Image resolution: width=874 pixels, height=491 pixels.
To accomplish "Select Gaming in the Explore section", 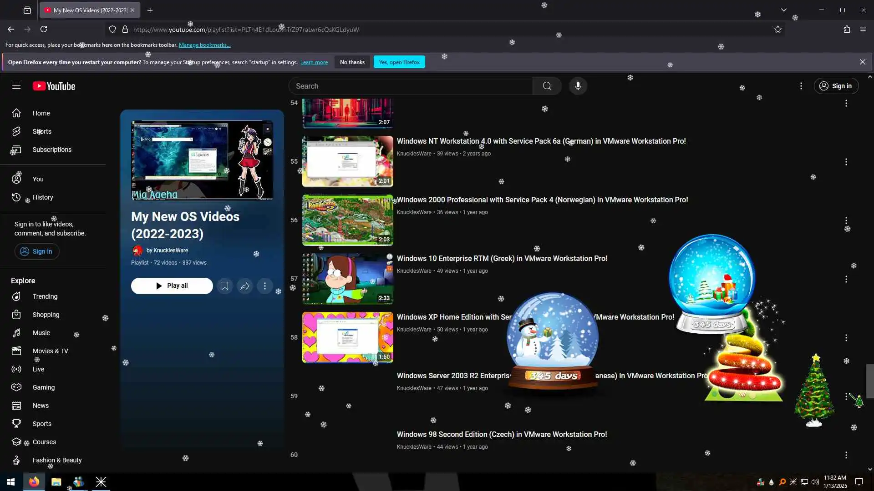I will [x=44, y=387].
